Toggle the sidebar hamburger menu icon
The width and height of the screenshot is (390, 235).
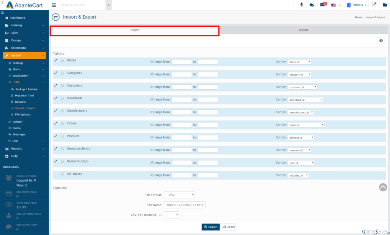point(54,5)
